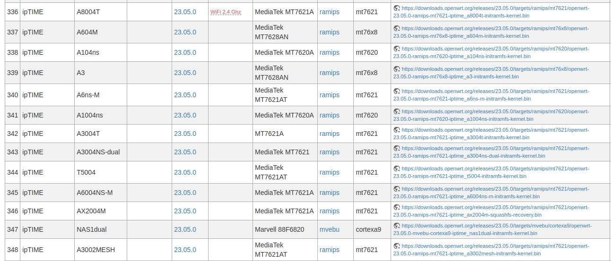Open 23.05.0 release link for A604M

click(x=185, y=32)
